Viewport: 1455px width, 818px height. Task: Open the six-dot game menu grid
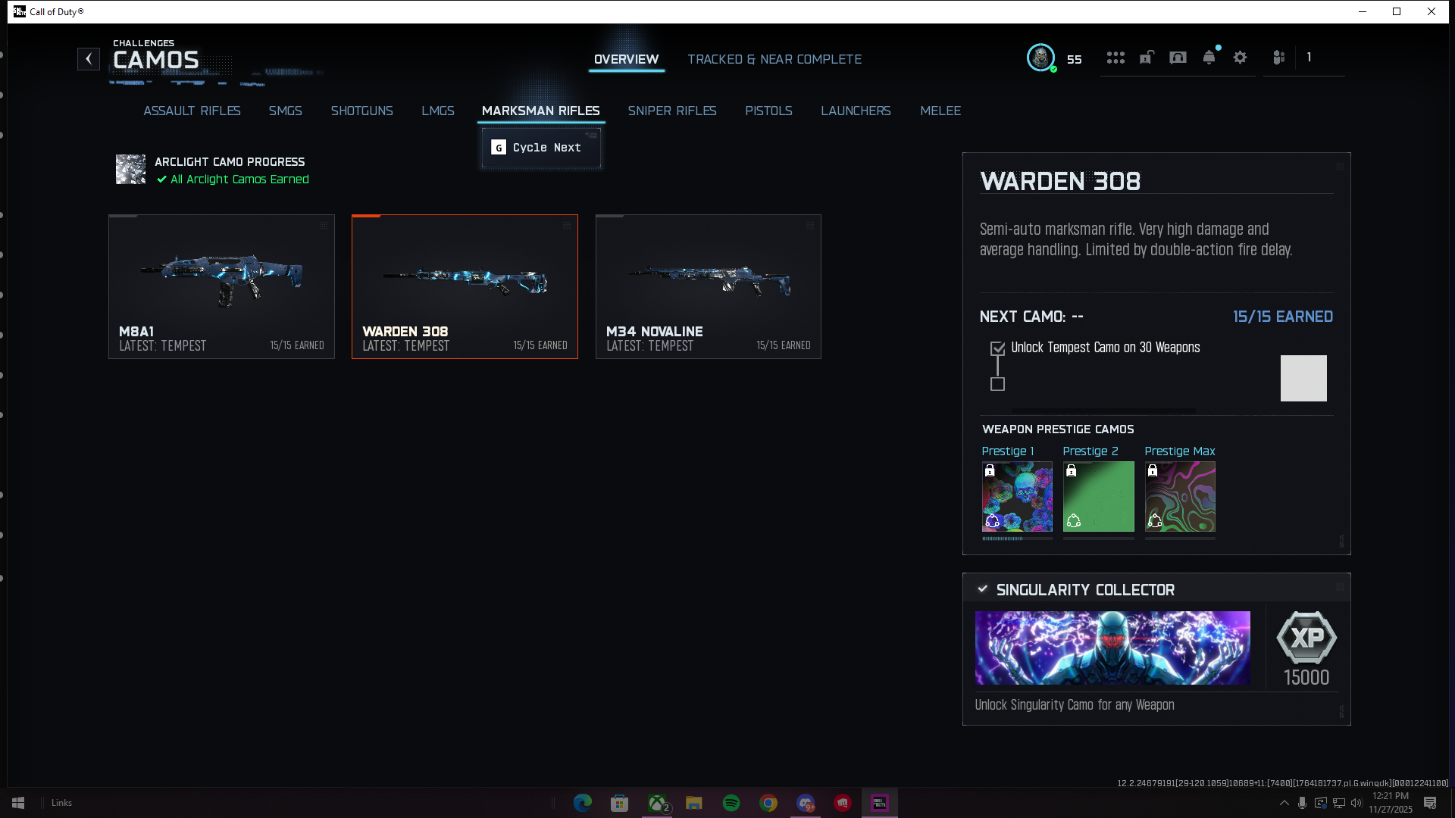[1115, 58]
